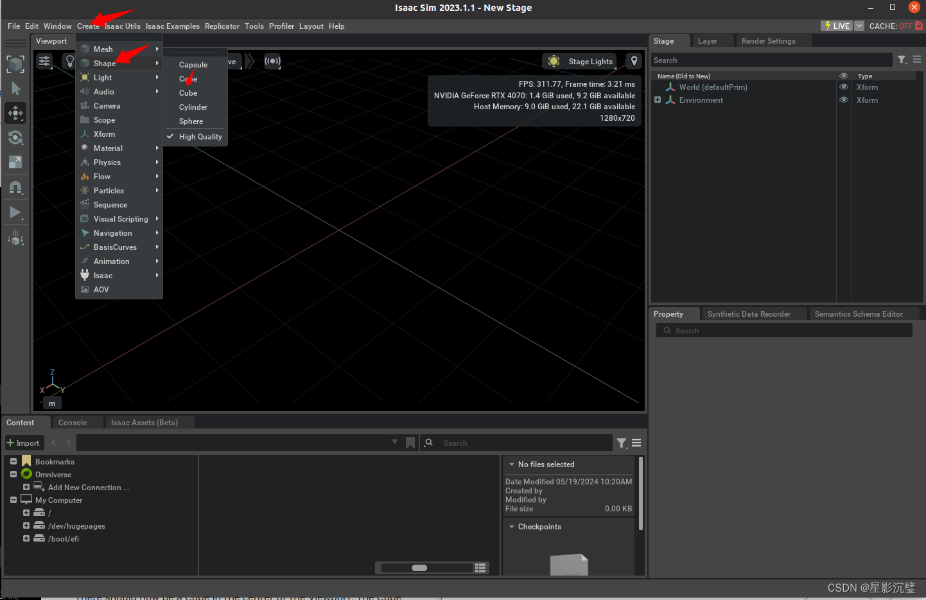
Task: Open the content browser filter icon
Action: tap(622, 443)
